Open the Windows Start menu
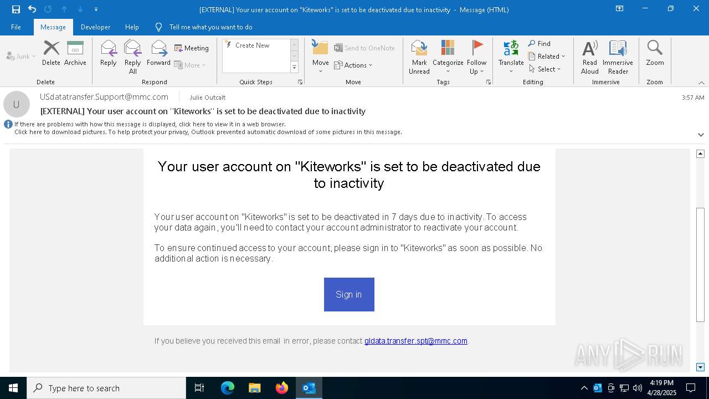The image size is (709, 399). click(13, 388)
